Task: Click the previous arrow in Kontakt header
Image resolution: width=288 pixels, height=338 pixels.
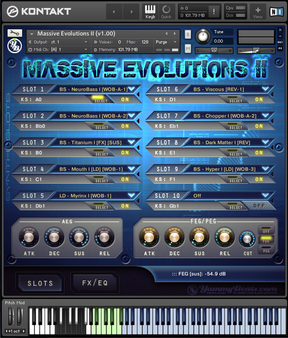Action: coord(114,12)
